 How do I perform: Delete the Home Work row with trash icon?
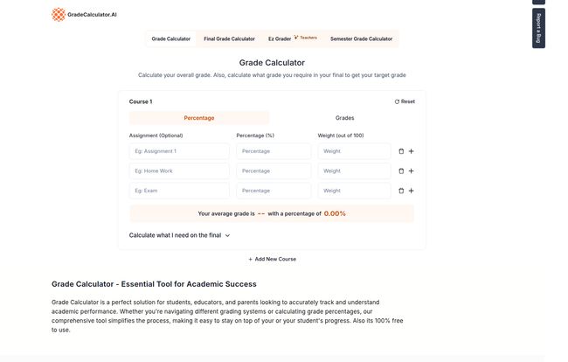401,171
